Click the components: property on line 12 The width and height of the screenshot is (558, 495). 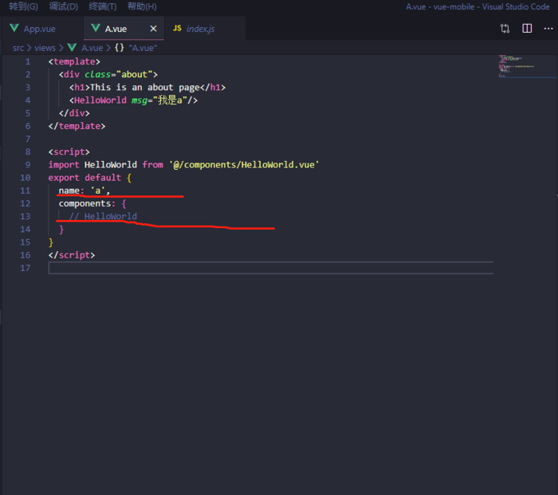tap(87, 203)
